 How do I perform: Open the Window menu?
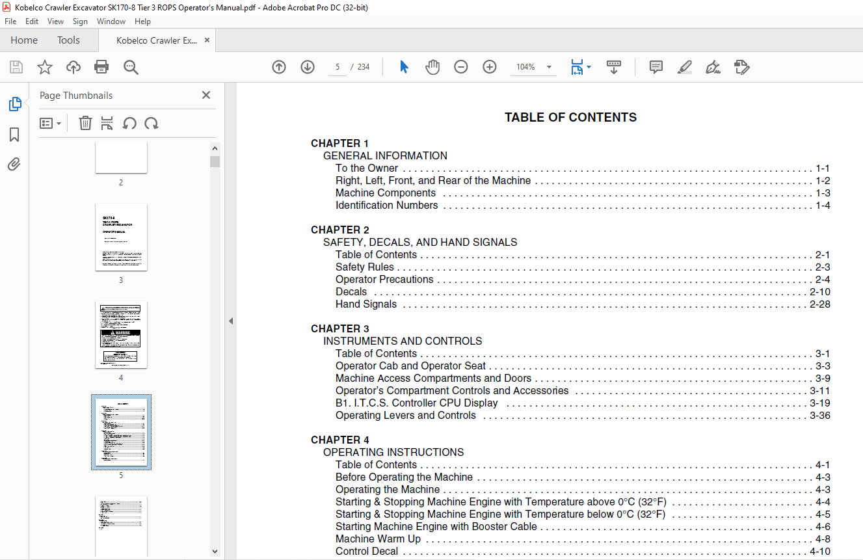pyautogui.click(x=111, y=21)
